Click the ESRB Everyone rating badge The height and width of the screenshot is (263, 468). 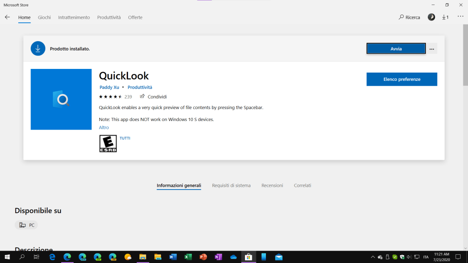pyautogui.click(x=108, y=143)
